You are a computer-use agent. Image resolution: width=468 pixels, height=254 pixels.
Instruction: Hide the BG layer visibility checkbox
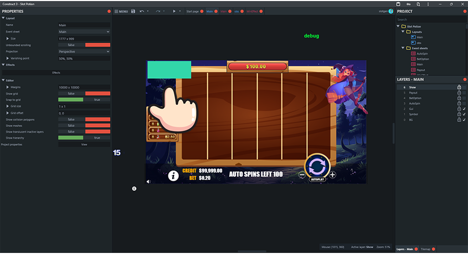(x=464, y=120)
